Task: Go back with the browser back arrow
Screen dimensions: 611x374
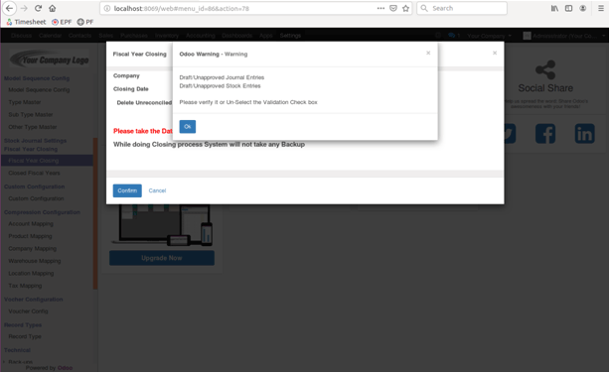Action: click(9, 8)
